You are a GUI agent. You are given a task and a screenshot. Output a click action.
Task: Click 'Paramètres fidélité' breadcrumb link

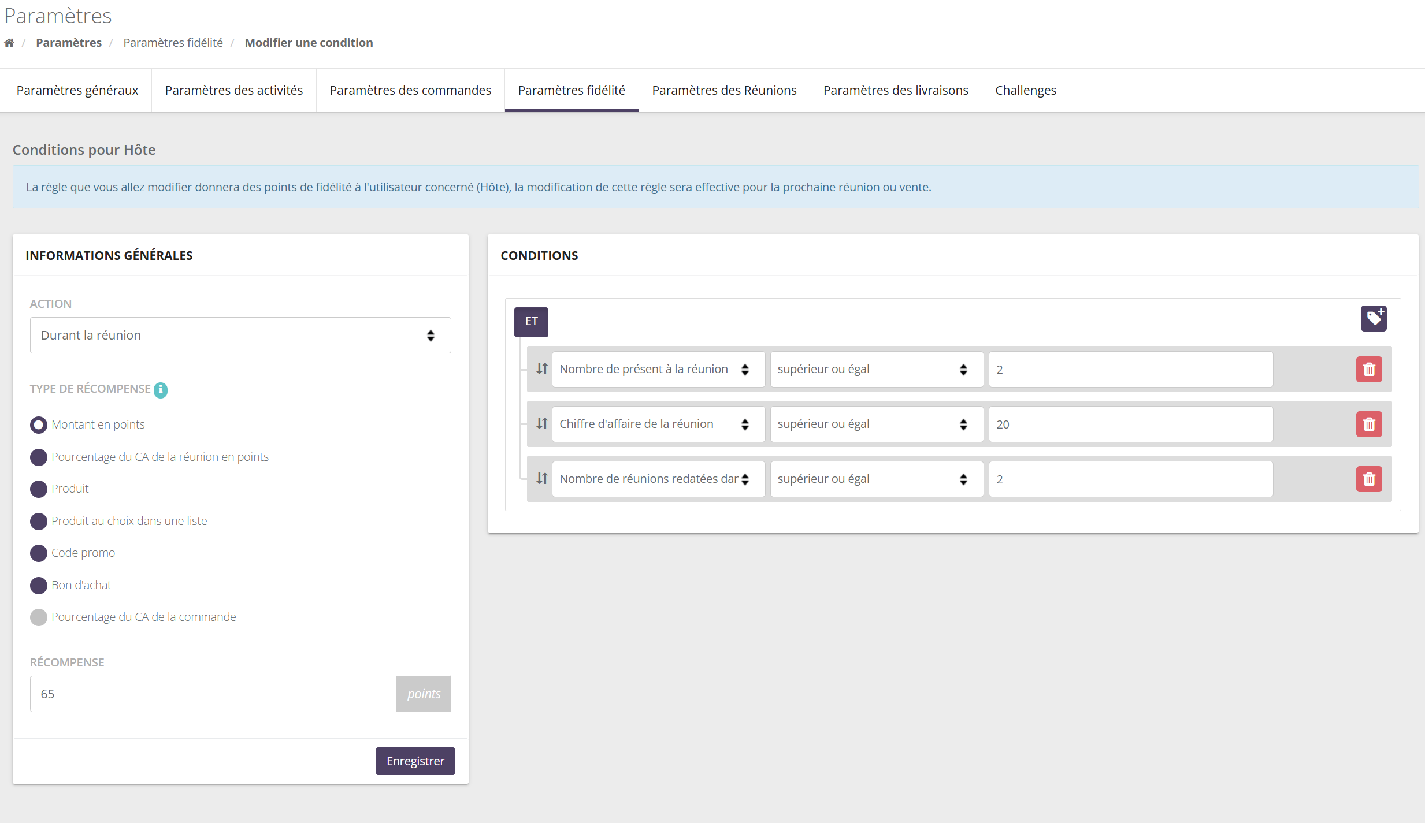coord(173,43)
